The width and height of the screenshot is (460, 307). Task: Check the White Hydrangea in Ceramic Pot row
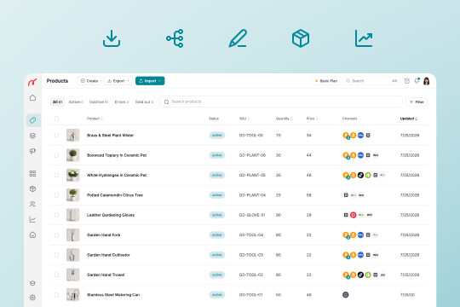point(56,175)
